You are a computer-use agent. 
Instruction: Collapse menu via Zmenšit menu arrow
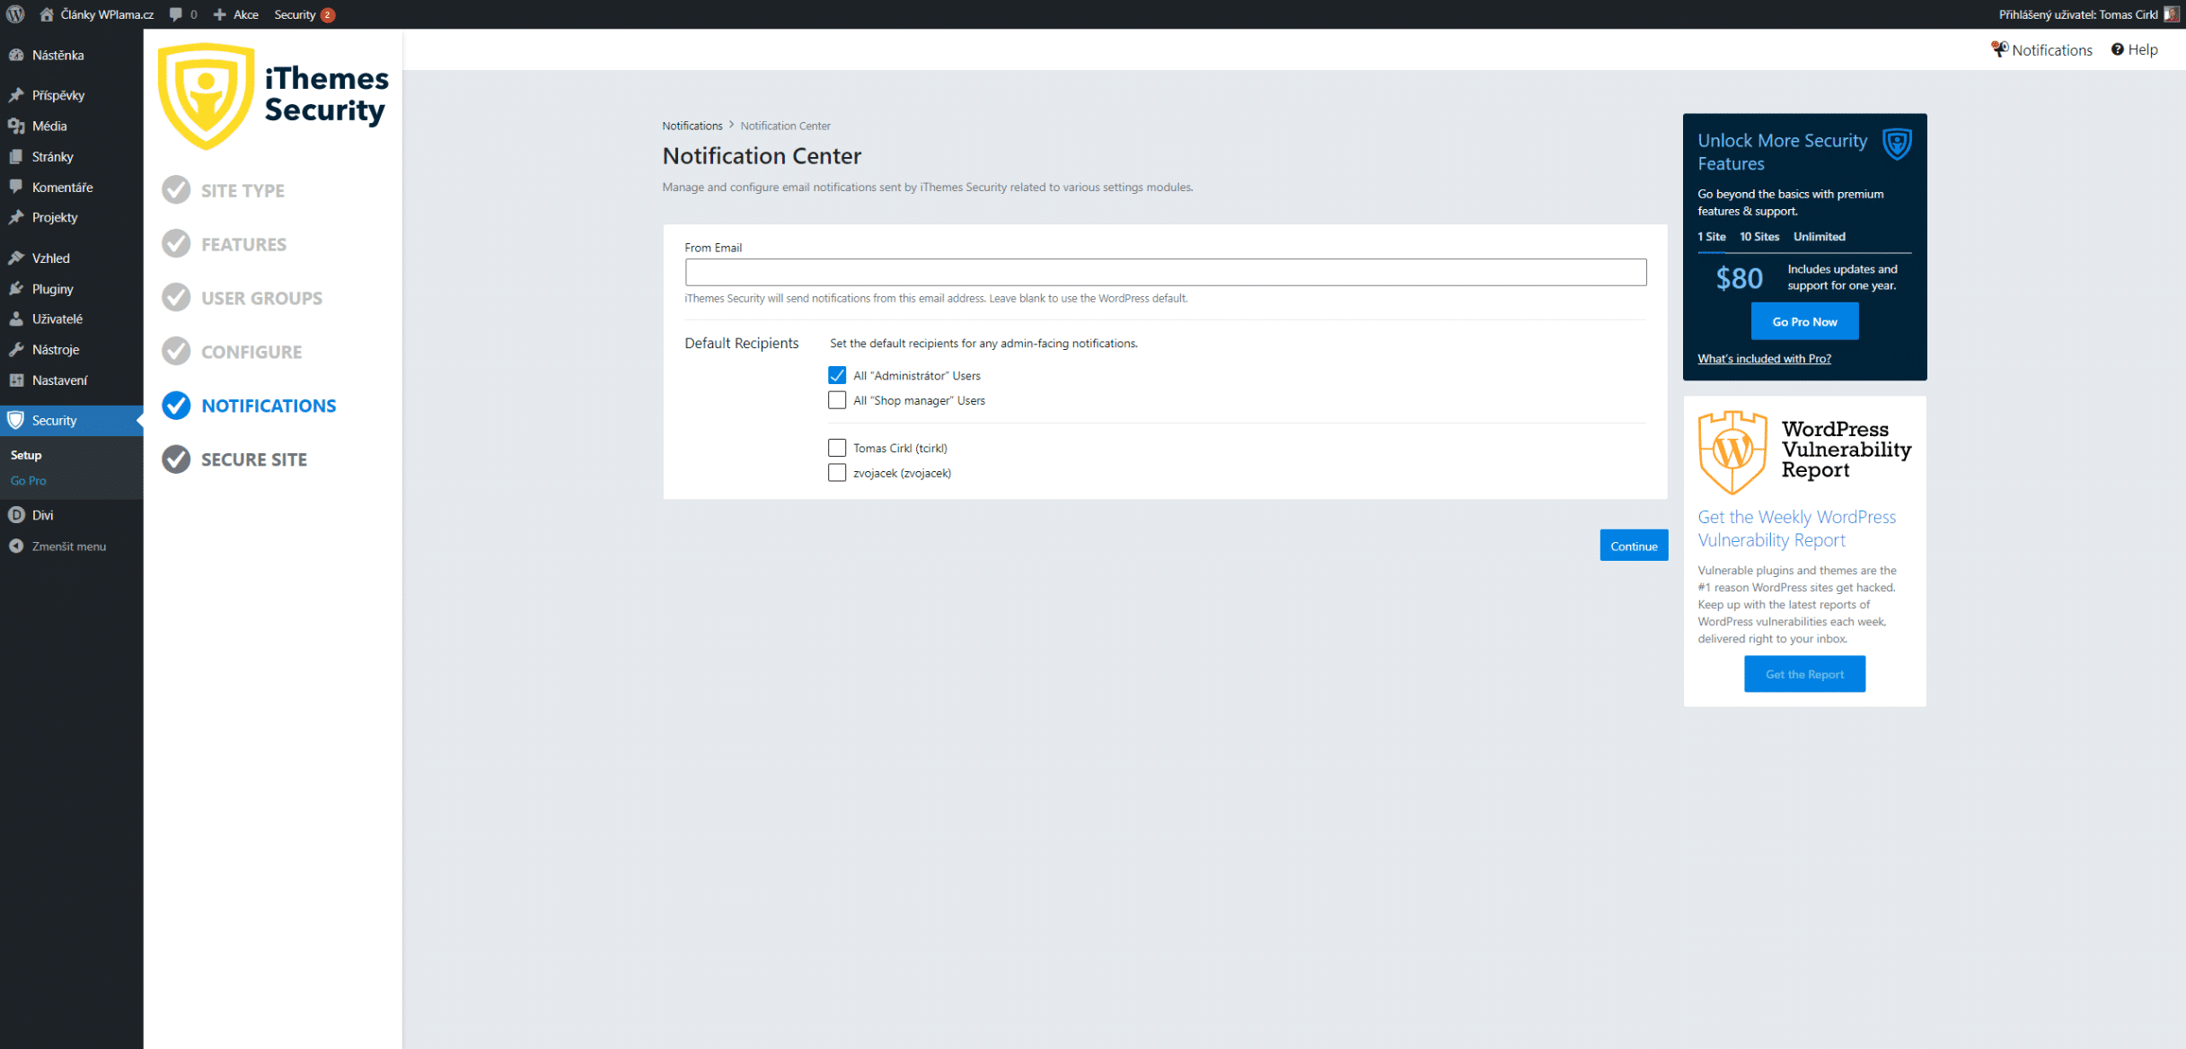[16, 546]
